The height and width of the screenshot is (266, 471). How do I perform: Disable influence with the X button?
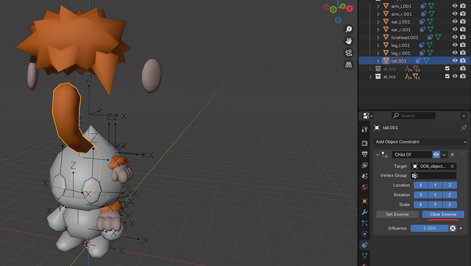453,228
